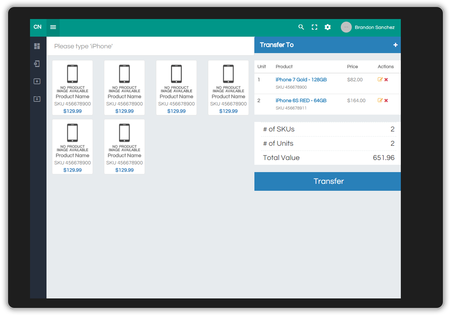This screenshot has width=455, height=316.
Task: Click the Price column header
Action: (353, 67)
